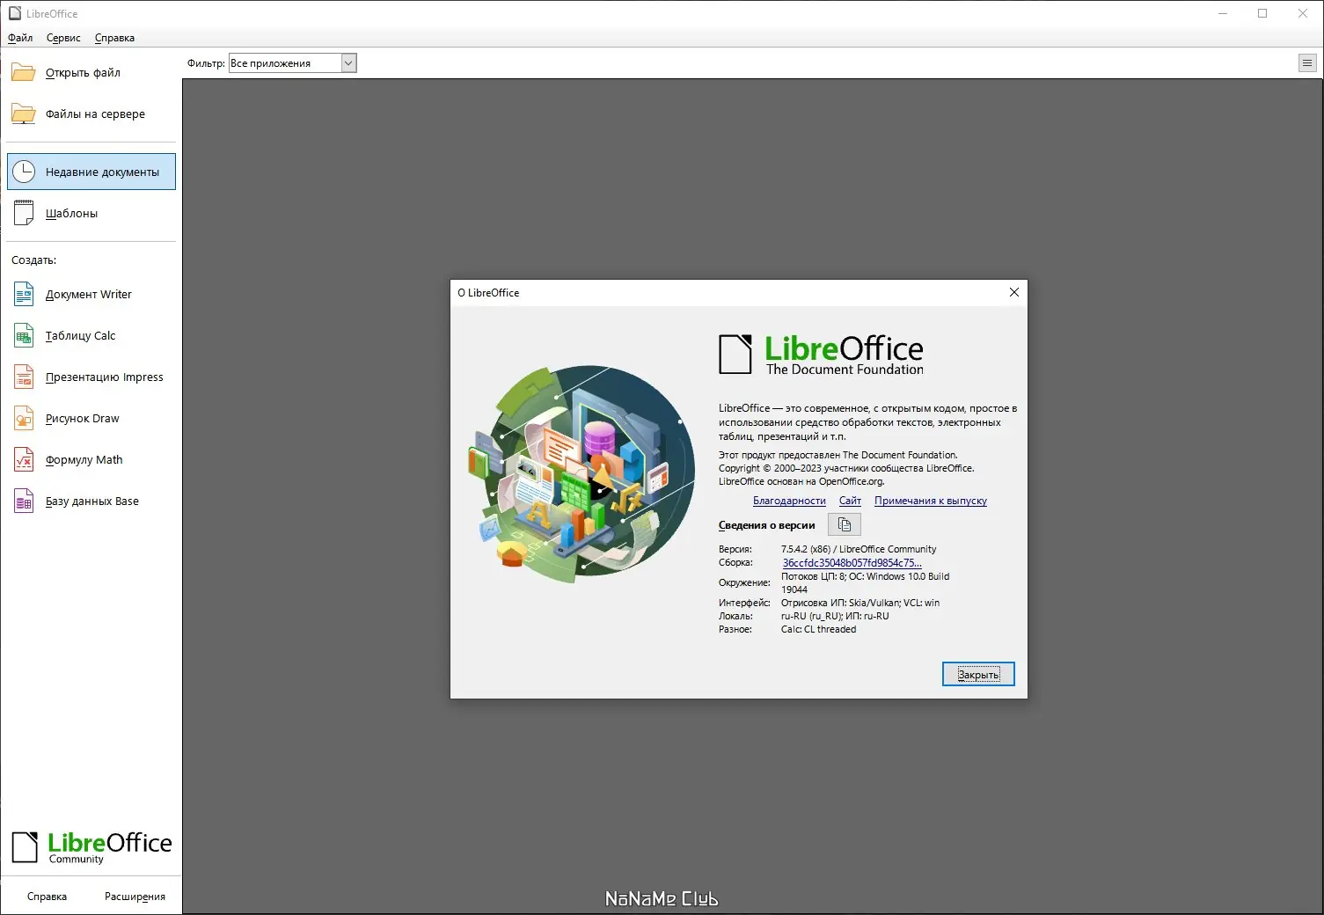Click the LibreOffice Community logo in the sidebar
Image resolution: width=1324 pixels, height=915 pixels.
click(x=91, y=847)
